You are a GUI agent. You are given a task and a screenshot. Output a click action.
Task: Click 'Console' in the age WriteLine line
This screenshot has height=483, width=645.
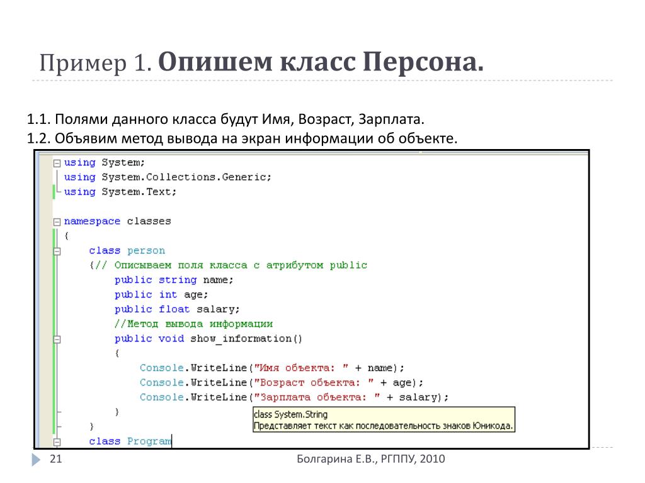(x=162, y=383)
